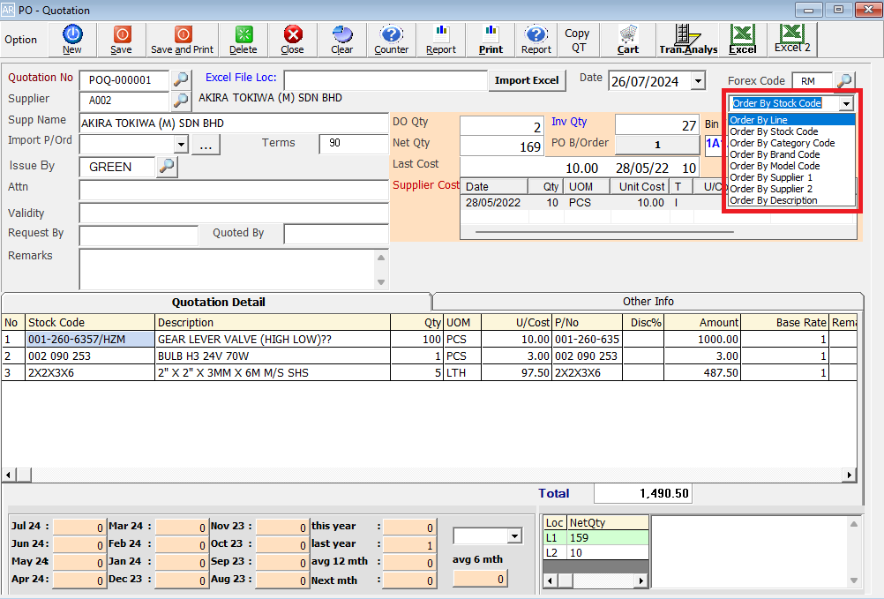Open the Counter toolbar icon

(x=391, y=40)
